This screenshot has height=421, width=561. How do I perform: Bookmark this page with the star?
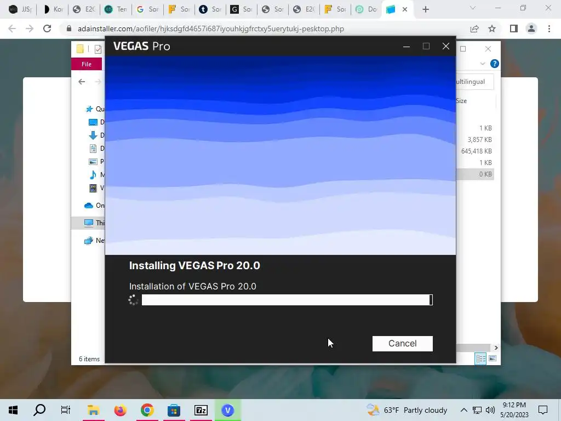pyautogui.click(x=492, y=29)
